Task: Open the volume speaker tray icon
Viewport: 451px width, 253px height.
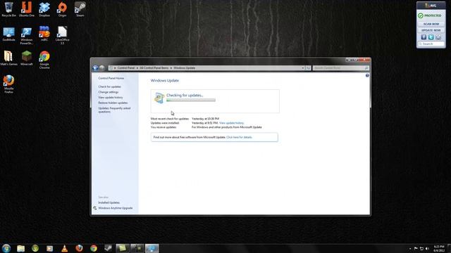Action: click(x=427, y=248)
